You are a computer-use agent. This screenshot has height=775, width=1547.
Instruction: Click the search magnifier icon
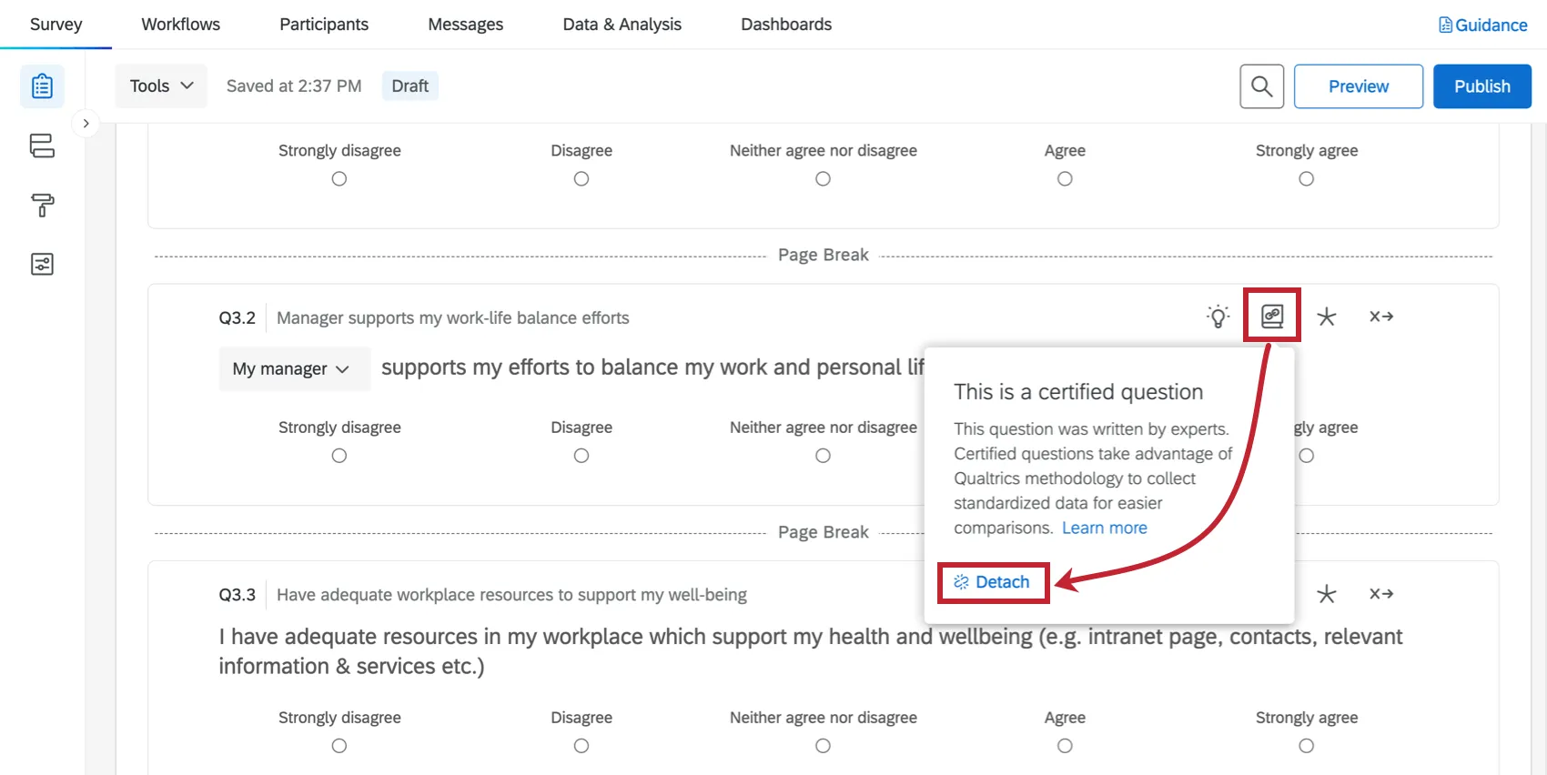point(1261,86)
